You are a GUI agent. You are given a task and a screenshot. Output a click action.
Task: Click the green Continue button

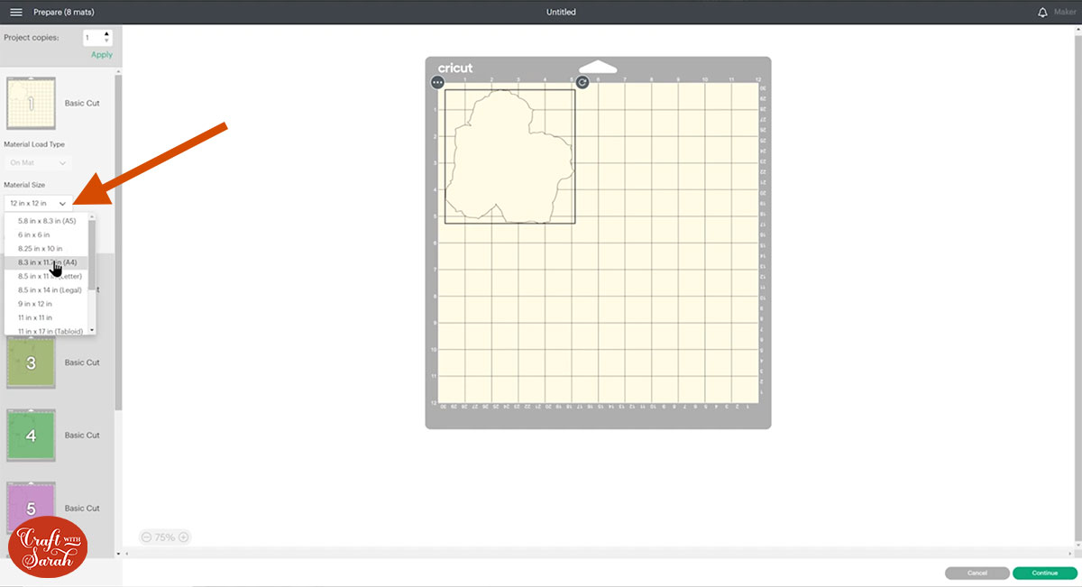[1044, 573]
